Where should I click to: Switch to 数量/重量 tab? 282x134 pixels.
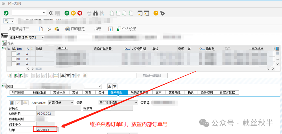39,92
